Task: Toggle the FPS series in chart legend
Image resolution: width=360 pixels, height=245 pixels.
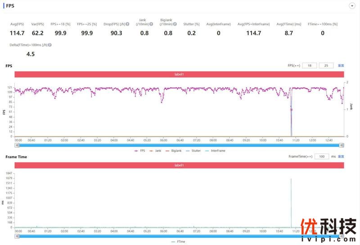Action: pyautogui.click(x=139, y=151)
